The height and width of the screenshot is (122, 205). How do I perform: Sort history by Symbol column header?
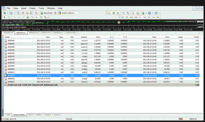click(84, 37)
